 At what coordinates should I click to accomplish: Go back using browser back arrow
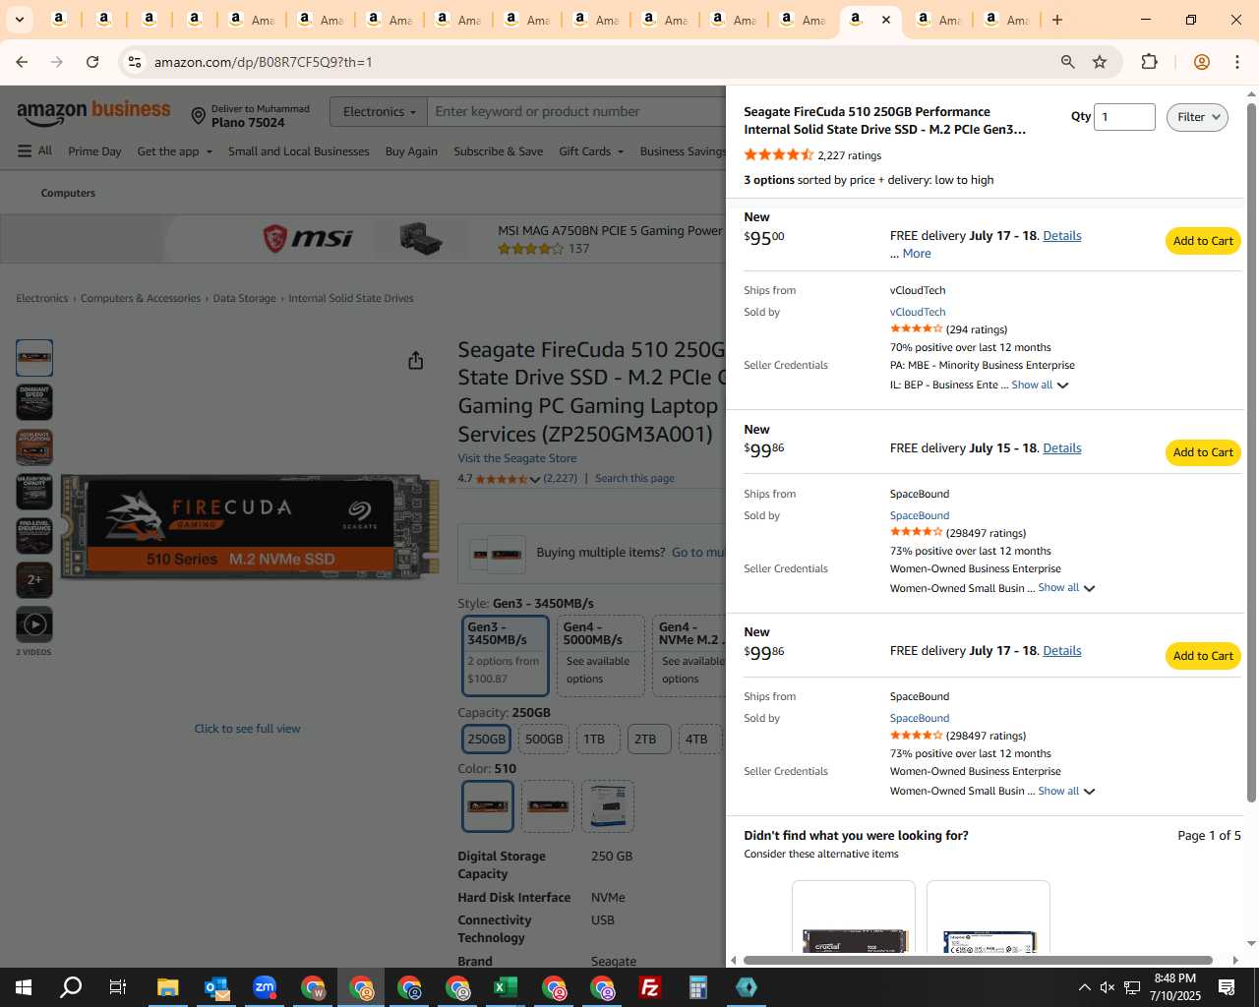click(x=22, y=62)
